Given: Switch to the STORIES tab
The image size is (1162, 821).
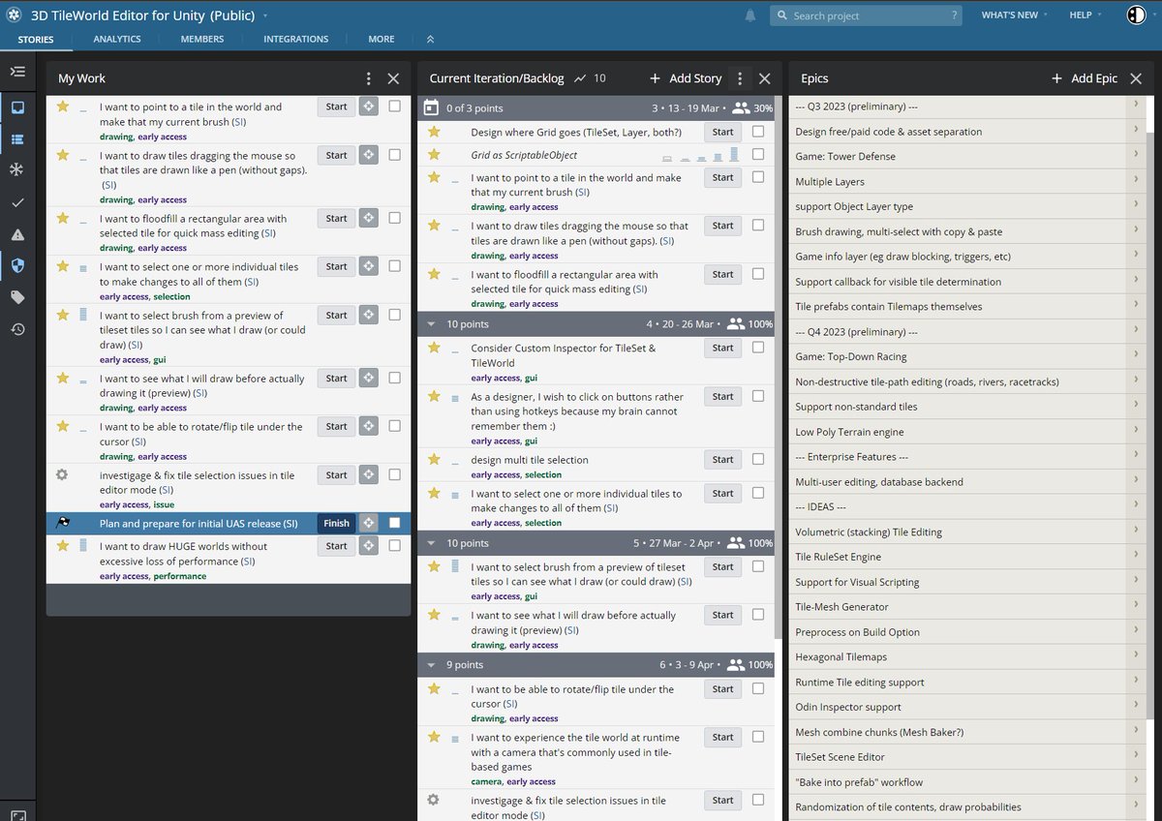Looking at the screenshot, I should point(36,40).
